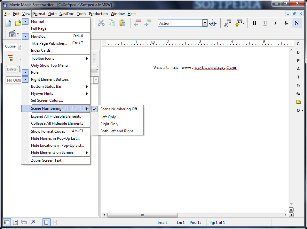Click the page up double-arrow button
The height and width of the screenshot is (229, 307).
[x=291, y=210]
